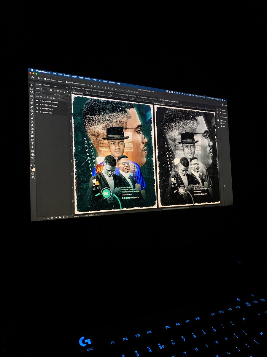Select the Frame tool
Viewport: 267px width, 357px height.
click(x=32, y=103)
